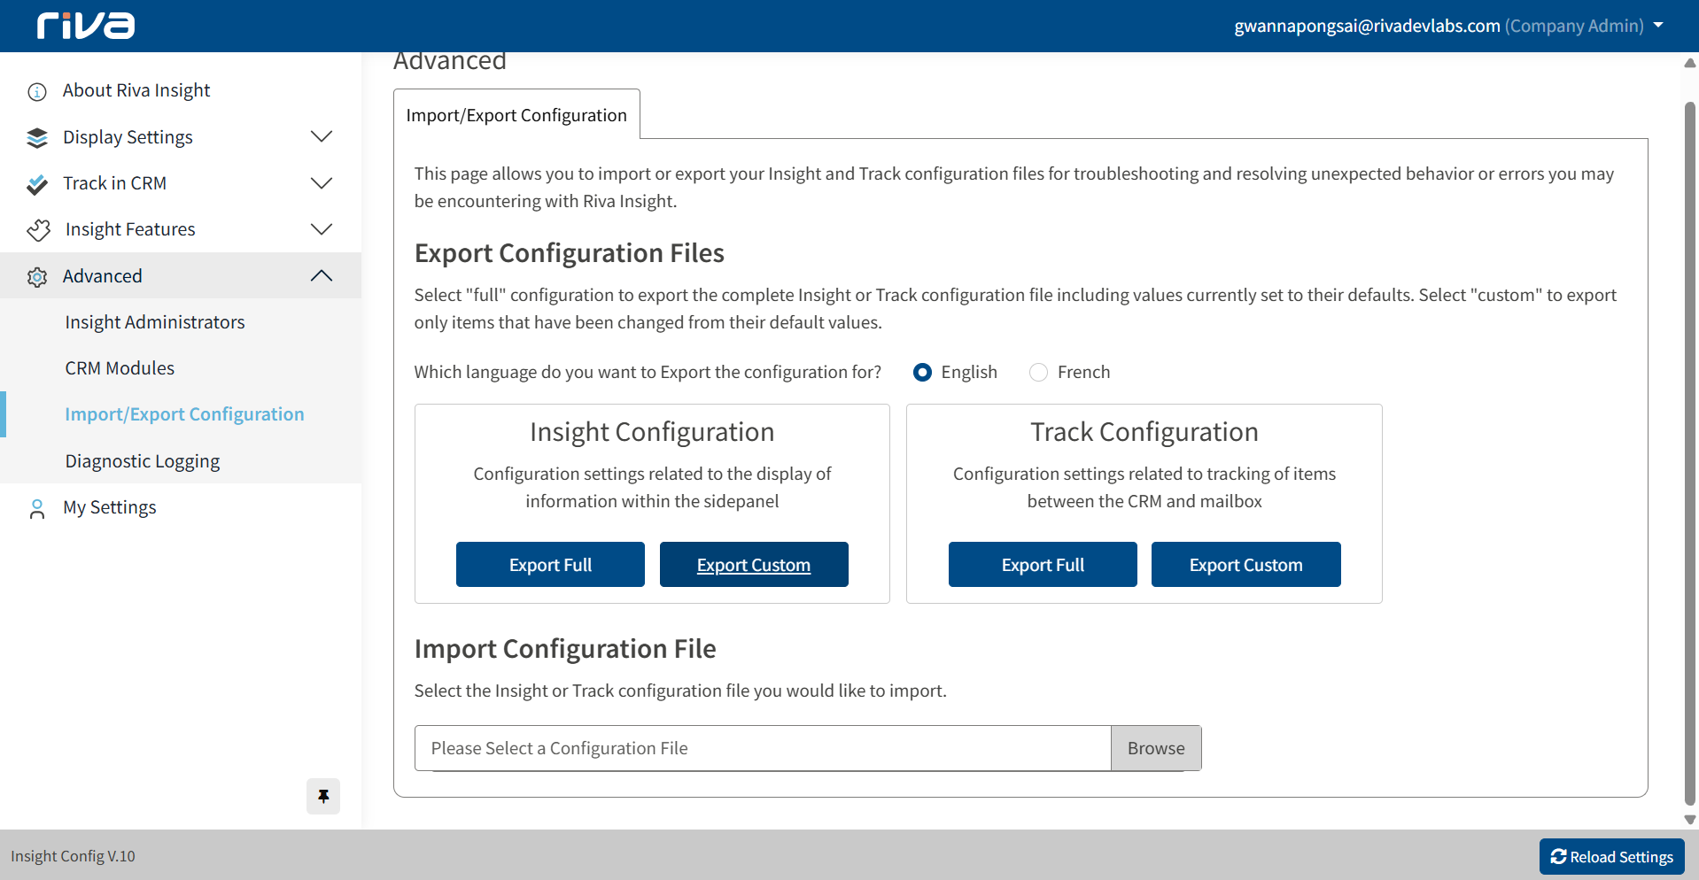Click the Display Settings layers icon
Screen dimensions: 1699x880
tap(37, 137)
